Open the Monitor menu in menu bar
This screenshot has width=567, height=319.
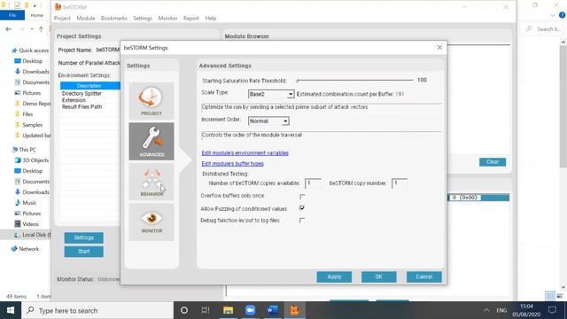[x=167, y=18]
